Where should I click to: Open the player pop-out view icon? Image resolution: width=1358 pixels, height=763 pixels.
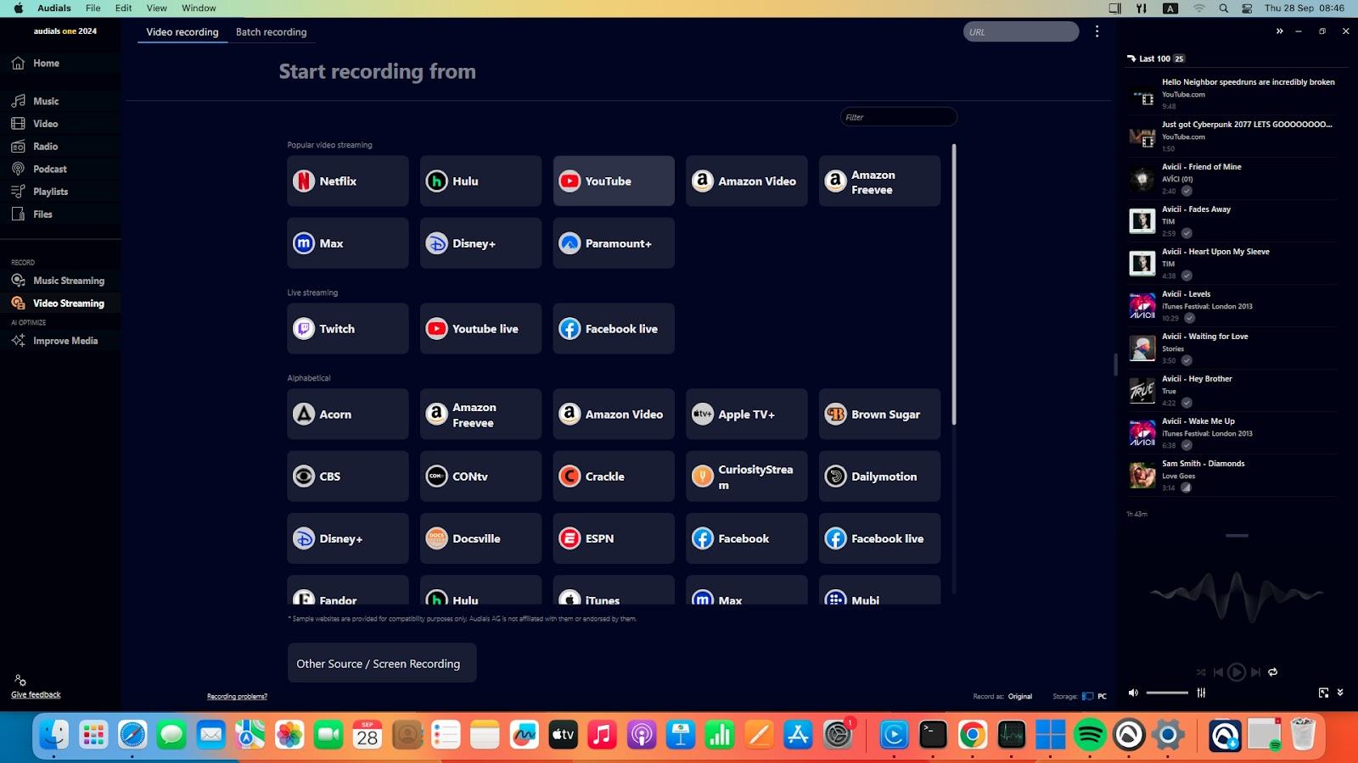coord(1323,693)
